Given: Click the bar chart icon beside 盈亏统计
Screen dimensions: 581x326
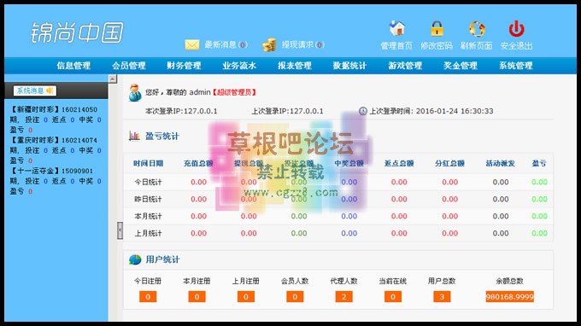Looking at the screenshot, I should click(134, 136).
